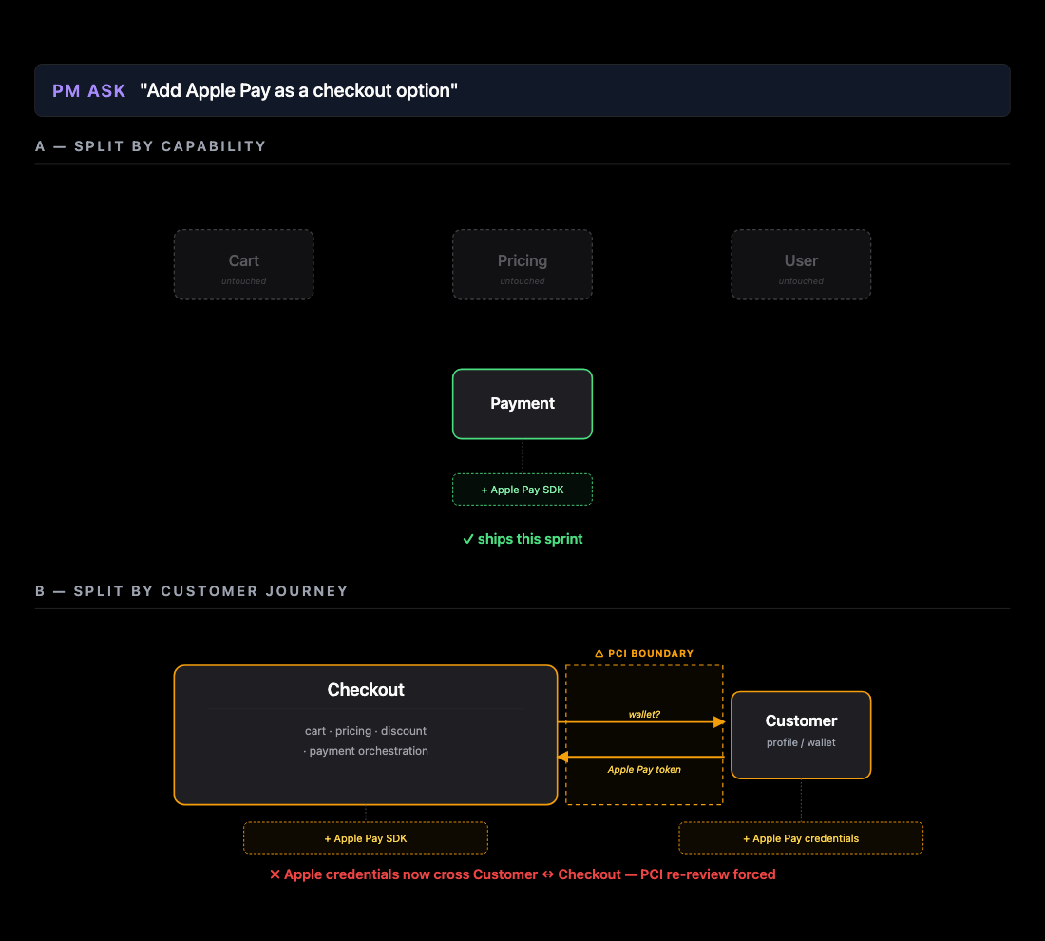Click the Cart untouched box

coord(243,265)
